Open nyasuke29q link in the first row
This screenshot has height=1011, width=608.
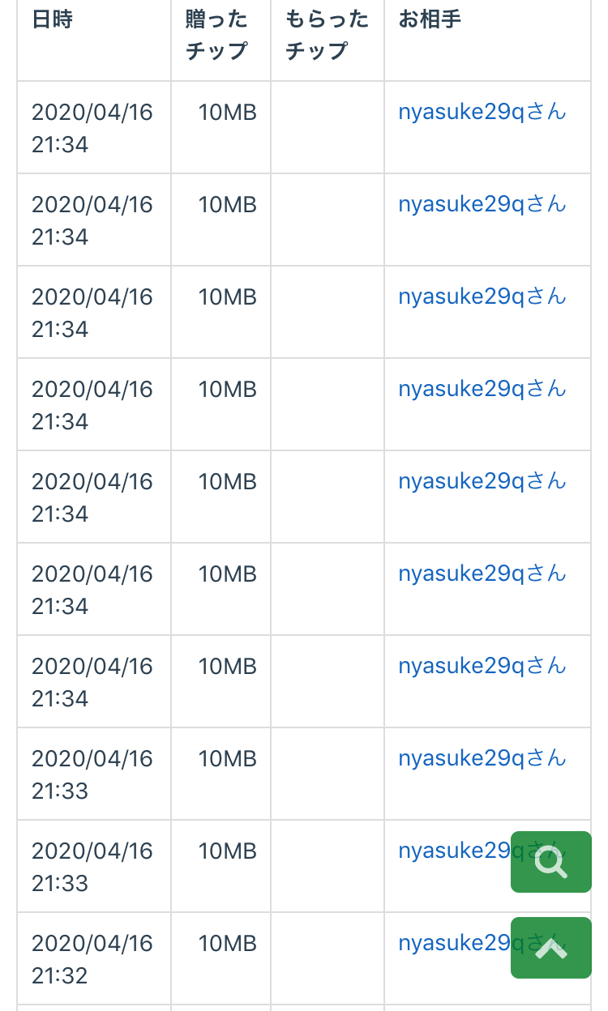482,112
